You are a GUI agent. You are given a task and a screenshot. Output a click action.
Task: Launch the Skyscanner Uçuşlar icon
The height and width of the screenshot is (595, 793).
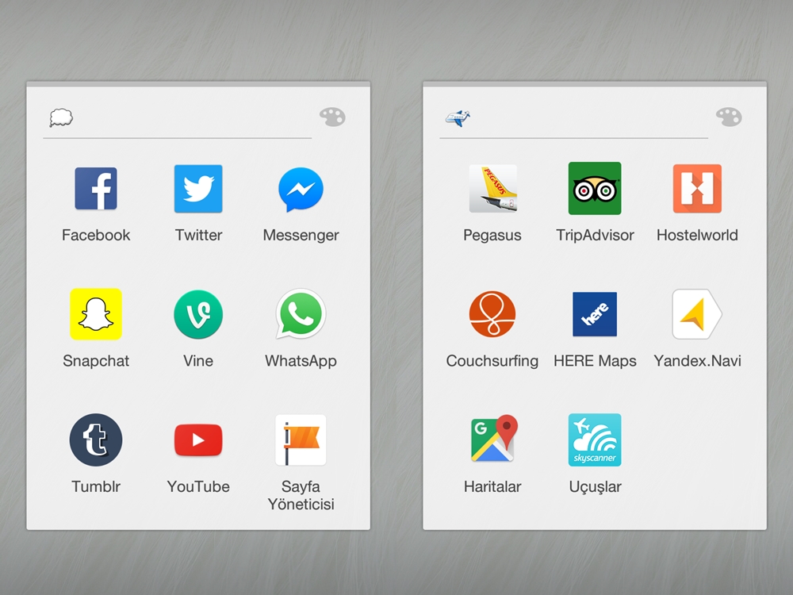click(x=595, y=440)
